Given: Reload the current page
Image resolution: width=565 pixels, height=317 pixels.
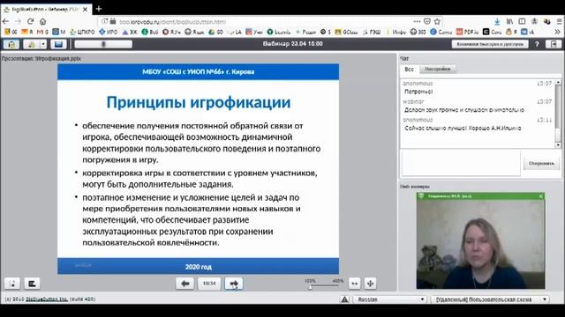Looking at the screenshot, I should (31, 21).
